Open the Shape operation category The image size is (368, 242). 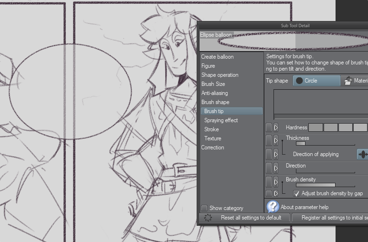click(x=220, y=75)
